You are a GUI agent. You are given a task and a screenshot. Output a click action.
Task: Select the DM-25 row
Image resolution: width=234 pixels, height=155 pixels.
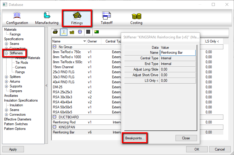coord(87,87)
